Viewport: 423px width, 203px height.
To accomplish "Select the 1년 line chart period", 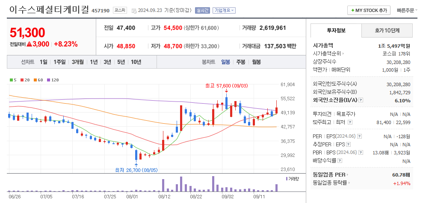I will pyautogui.click(x=94, y=62).
